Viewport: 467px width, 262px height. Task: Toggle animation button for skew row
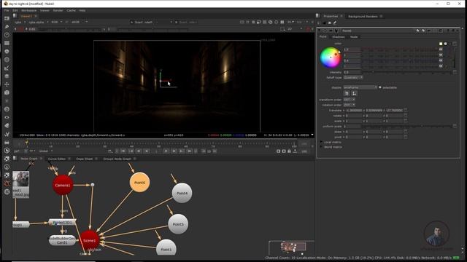(406, 132)
